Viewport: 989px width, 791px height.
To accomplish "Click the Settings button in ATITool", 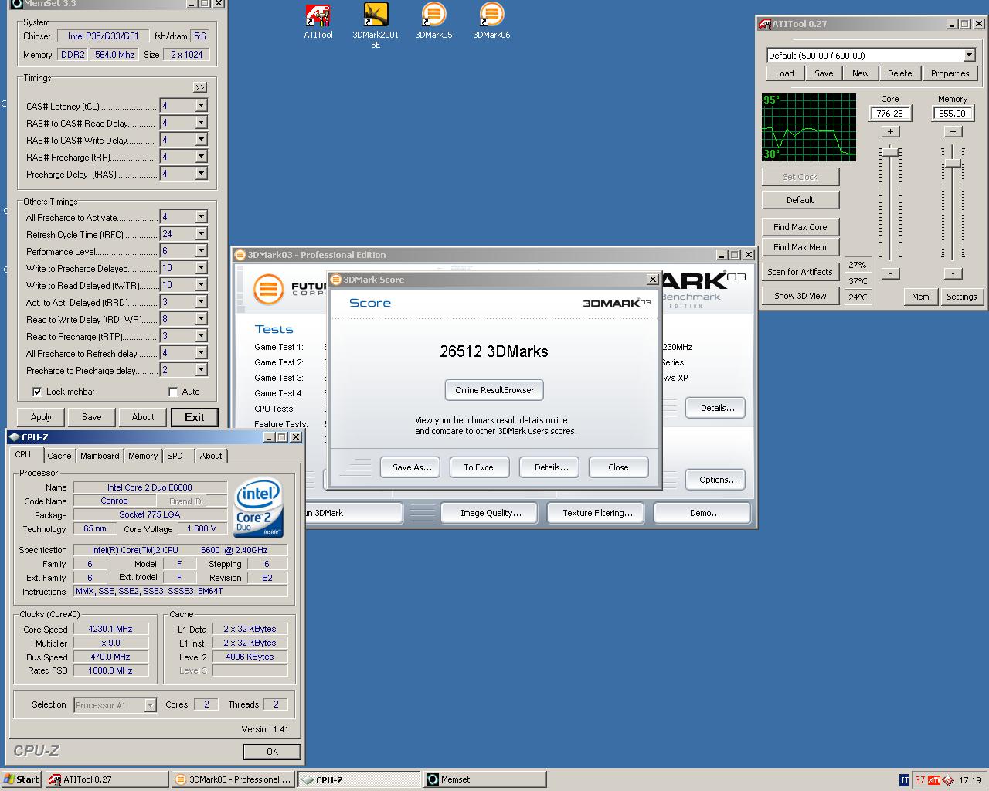I will [962, 297].
